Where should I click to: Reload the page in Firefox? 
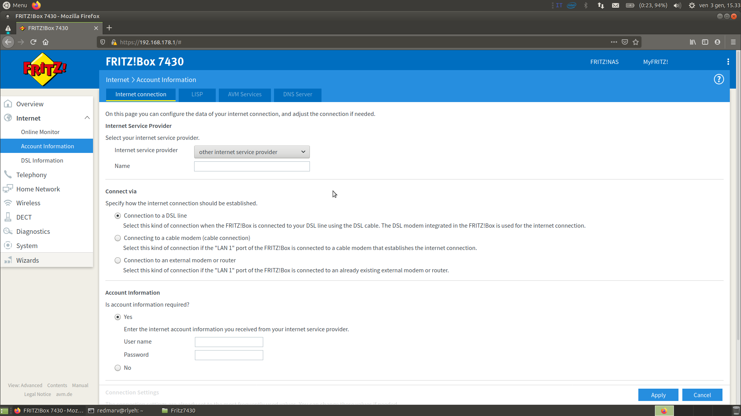pyautogui.click(x=34, y=42)
